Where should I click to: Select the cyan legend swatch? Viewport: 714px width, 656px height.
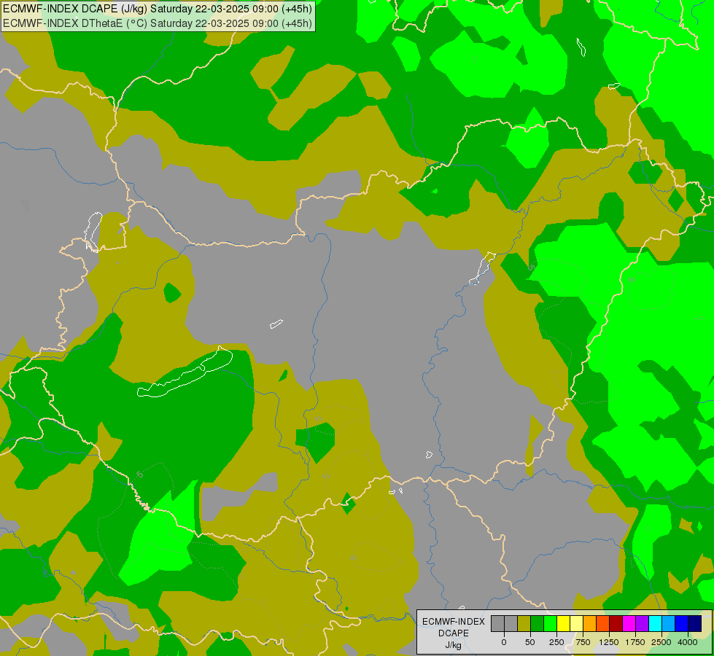click(x=655, y=624)
